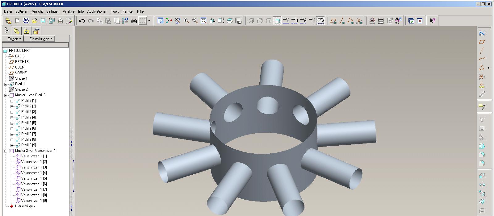Screen dimensions: 494x216
Task: Select the RECHTS datum plane
Action: click(x=22, y=62)
